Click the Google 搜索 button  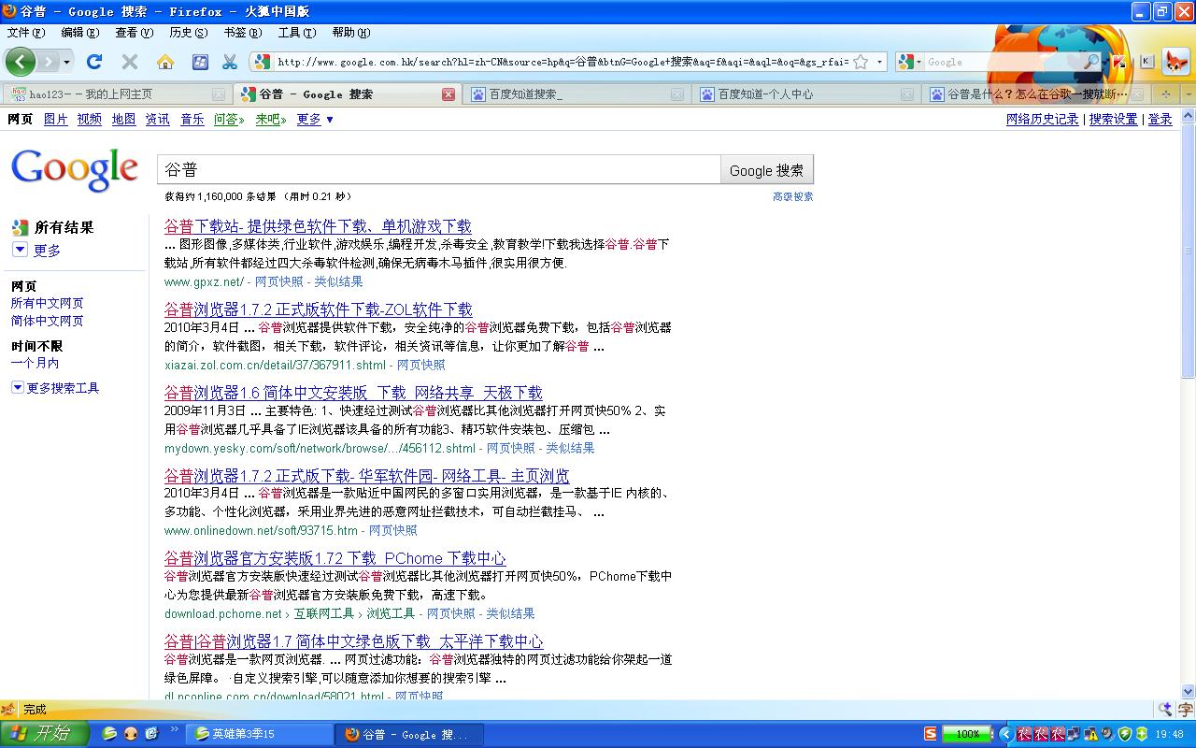(767, 170)
